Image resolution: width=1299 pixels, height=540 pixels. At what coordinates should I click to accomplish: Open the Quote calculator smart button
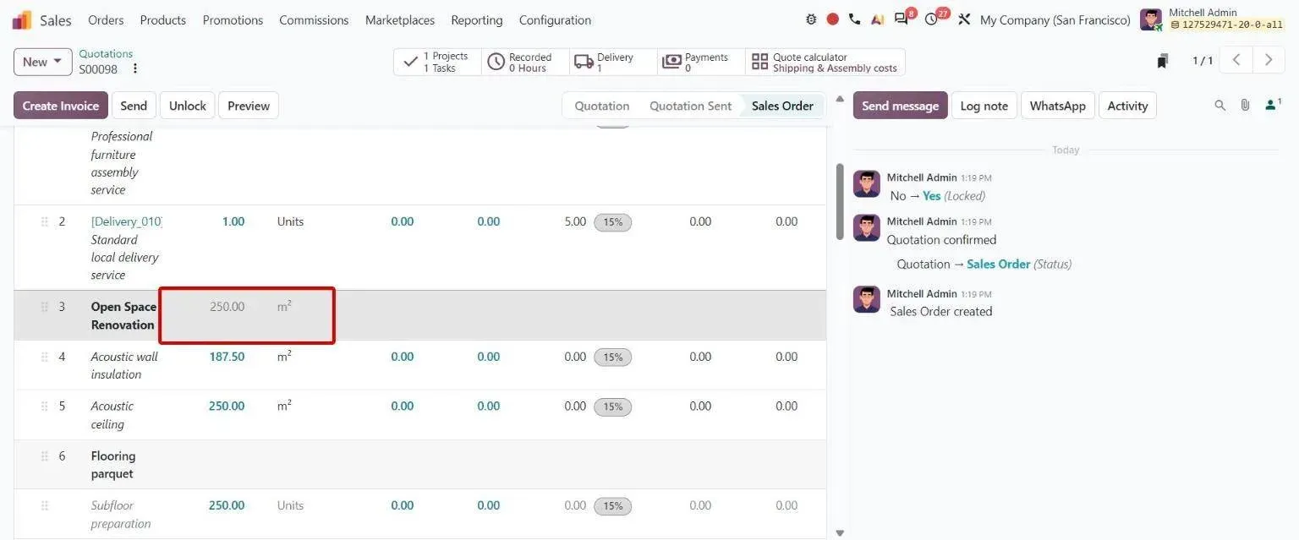point(825,62)
